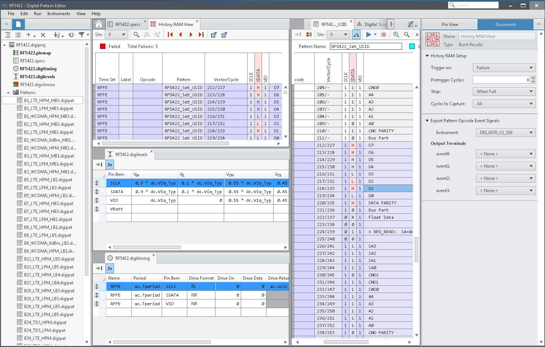The image size is (545, 347).
Task: Toggle f(x) formula view in digitiming panel
Action: click(110, 268)
